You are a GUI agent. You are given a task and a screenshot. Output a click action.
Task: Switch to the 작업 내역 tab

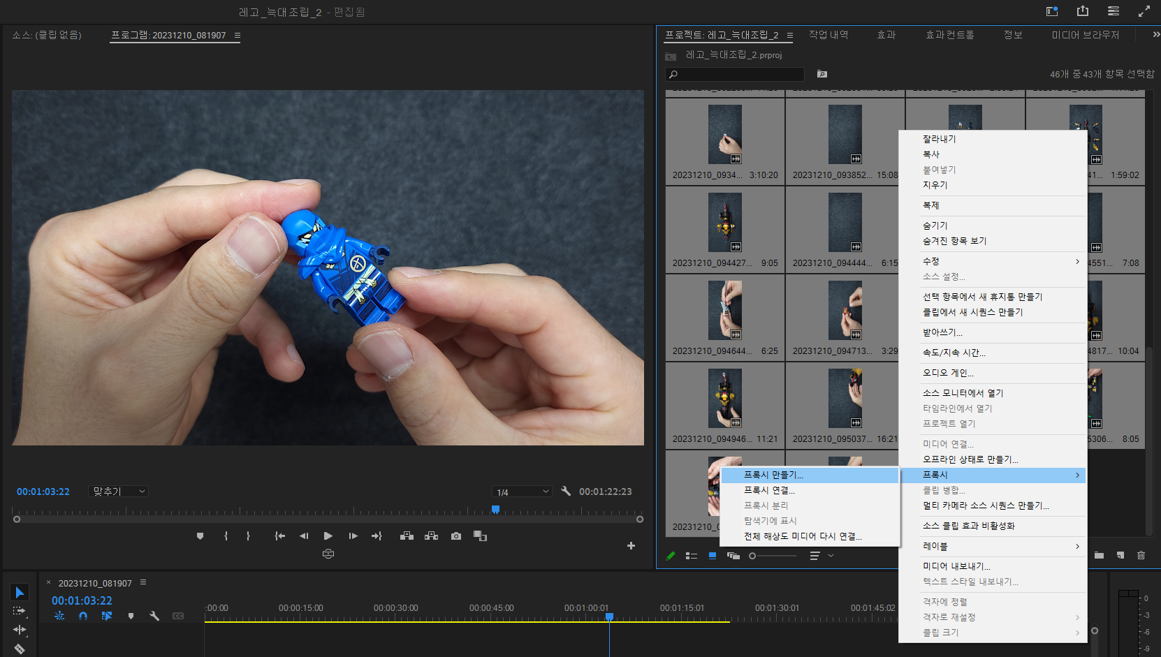(828, 35)
